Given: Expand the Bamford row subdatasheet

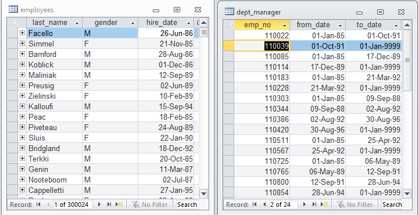Looking at the screenshot, I should pyautogui.click(x=22, y=54).
